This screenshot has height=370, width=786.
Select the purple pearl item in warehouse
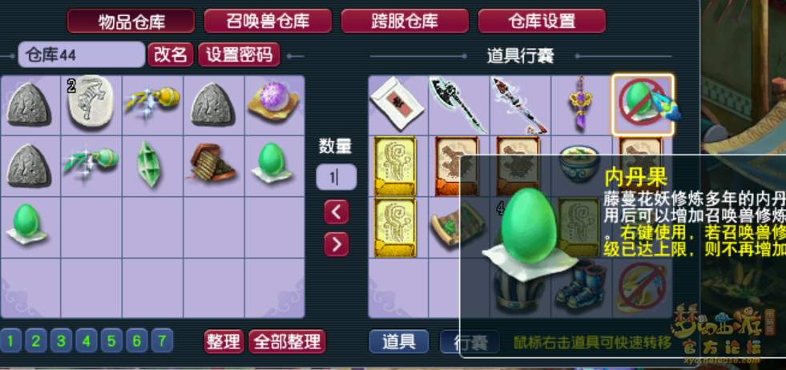click(x=274, y=105)
